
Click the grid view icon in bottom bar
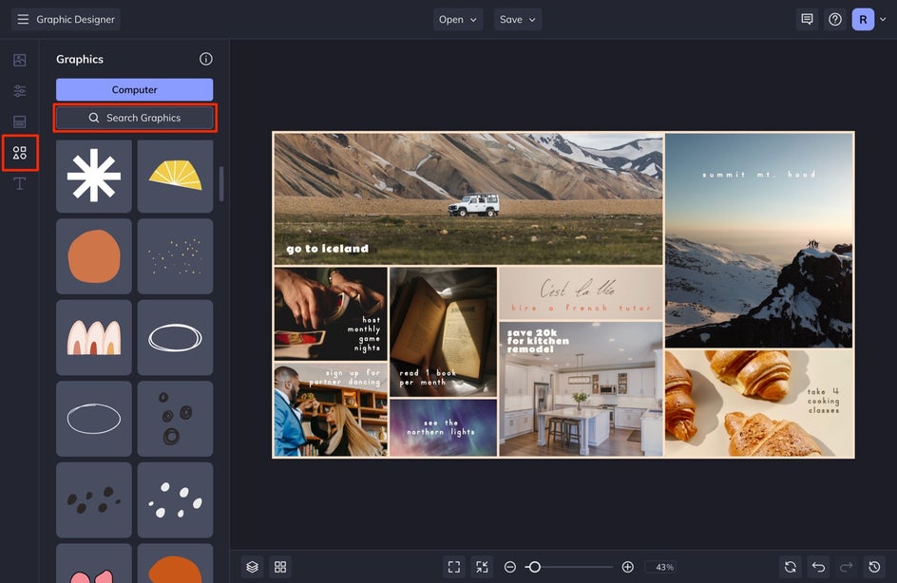click(280, 567)
